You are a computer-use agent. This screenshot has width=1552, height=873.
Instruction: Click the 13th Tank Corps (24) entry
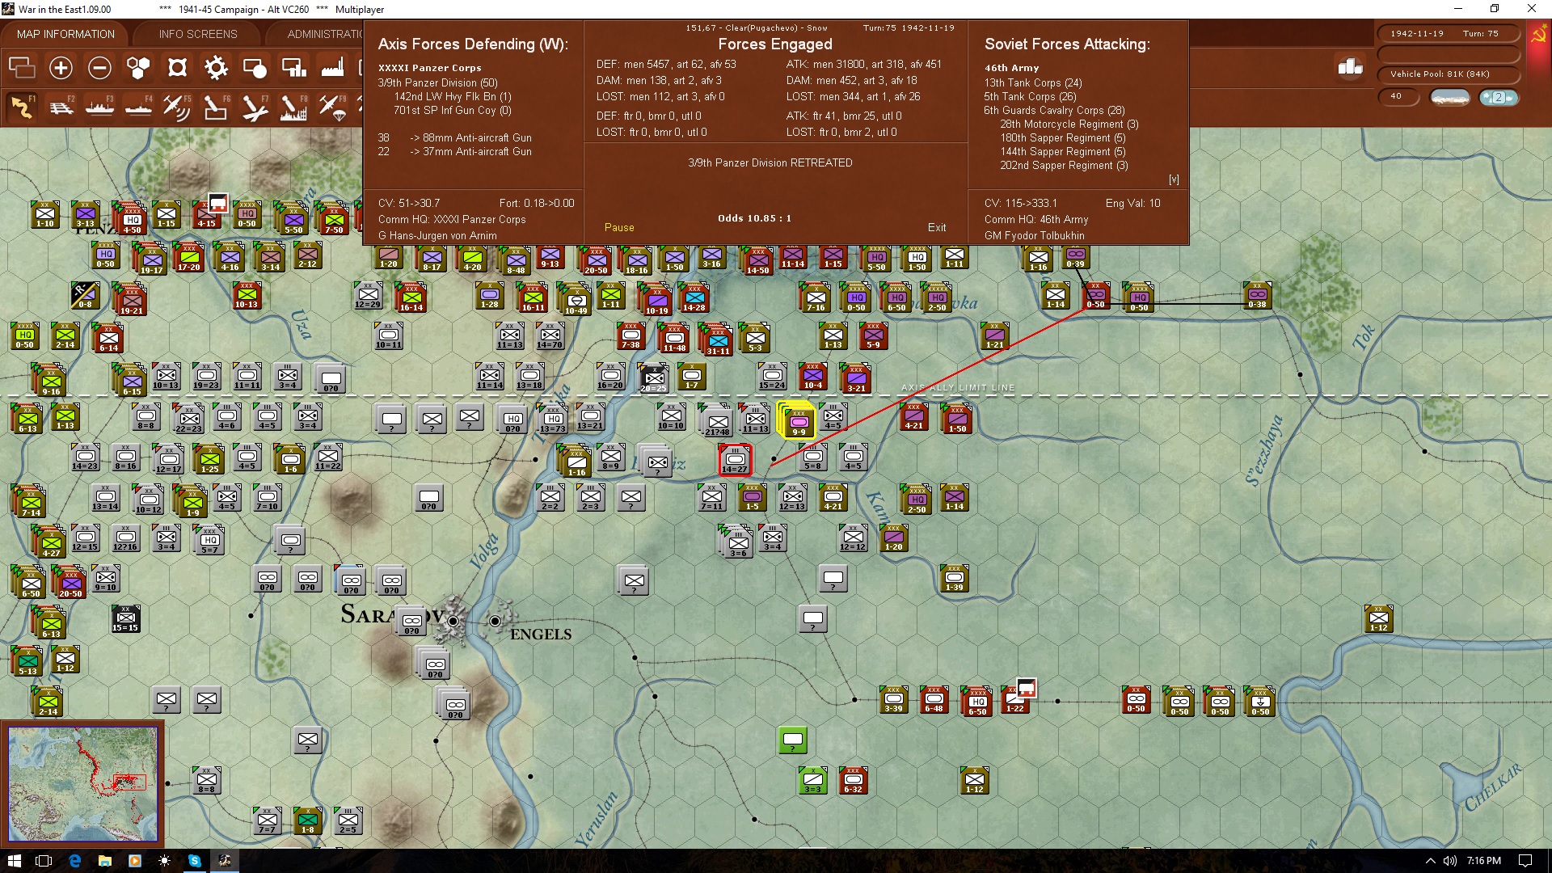[1033, 82]
